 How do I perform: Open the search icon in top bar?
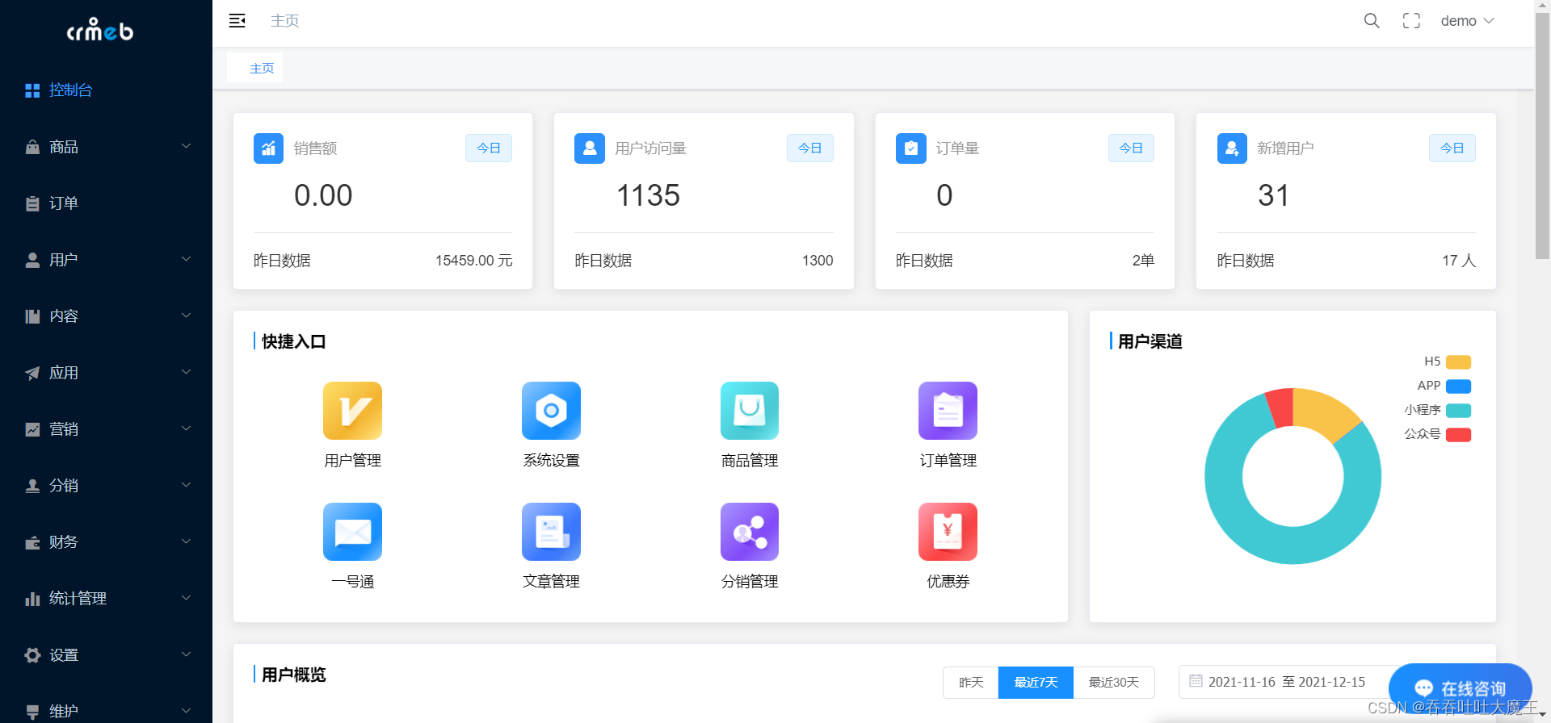pos(1372,21)
